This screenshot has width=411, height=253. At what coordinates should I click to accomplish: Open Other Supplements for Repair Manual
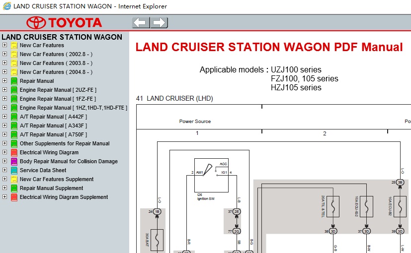click(65, 143)
